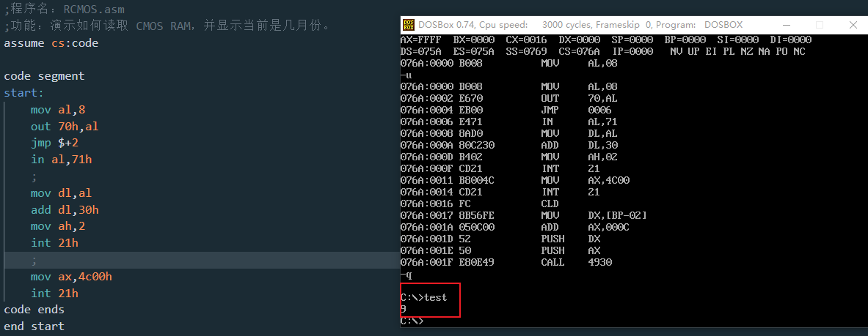Image resolution: width=868 pixels, height=336 pixels.
Task: Click the 'end start' line in editor
Action: point(34,326)
